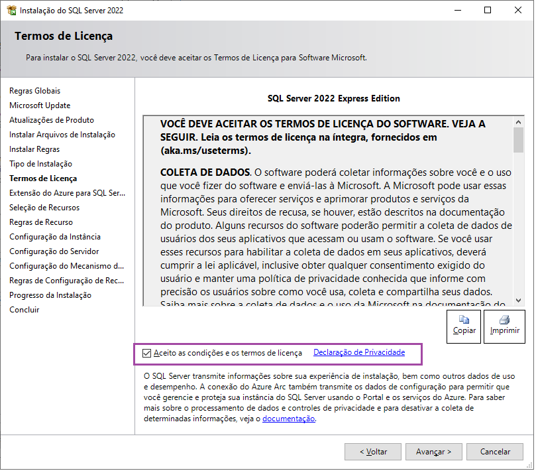Open the Declaração de Privacidade link
This screenshot has height=471, width=536.
pyautogui.click(x=360, y=353)
